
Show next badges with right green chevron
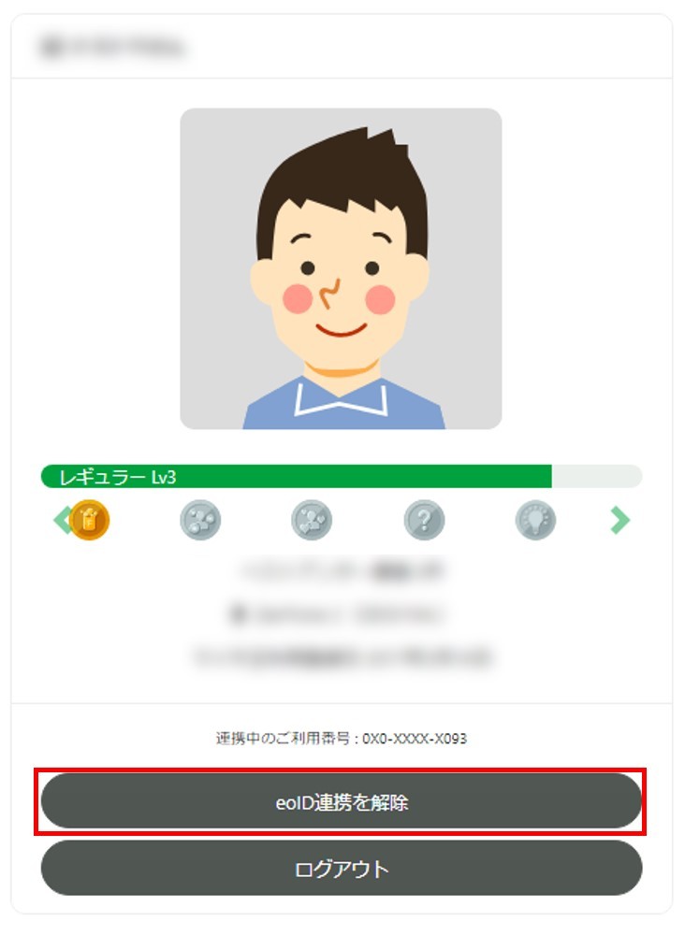(620, 520)
